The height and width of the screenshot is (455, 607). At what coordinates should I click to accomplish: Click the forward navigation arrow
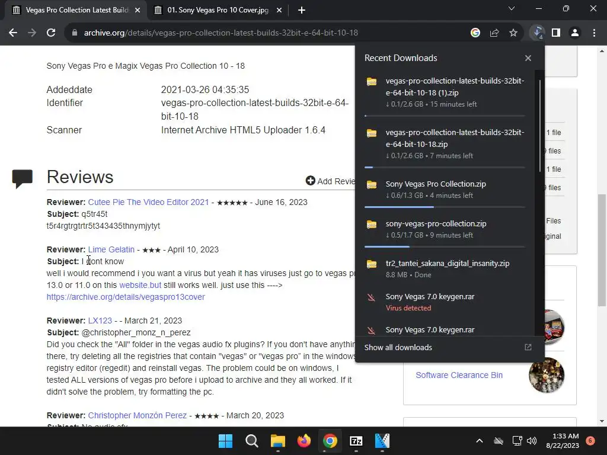(x=32, y=33)
